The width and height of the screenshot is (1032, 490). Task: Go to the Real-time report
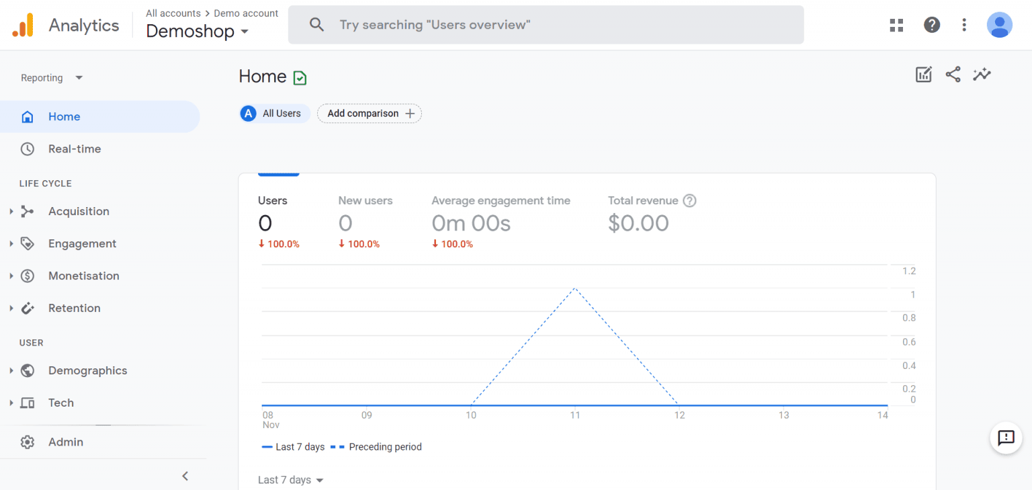[75, 149]
